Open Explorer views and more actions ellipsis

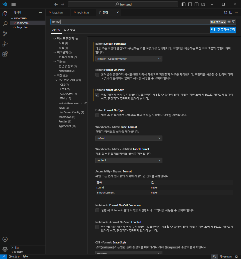[40, 12]
